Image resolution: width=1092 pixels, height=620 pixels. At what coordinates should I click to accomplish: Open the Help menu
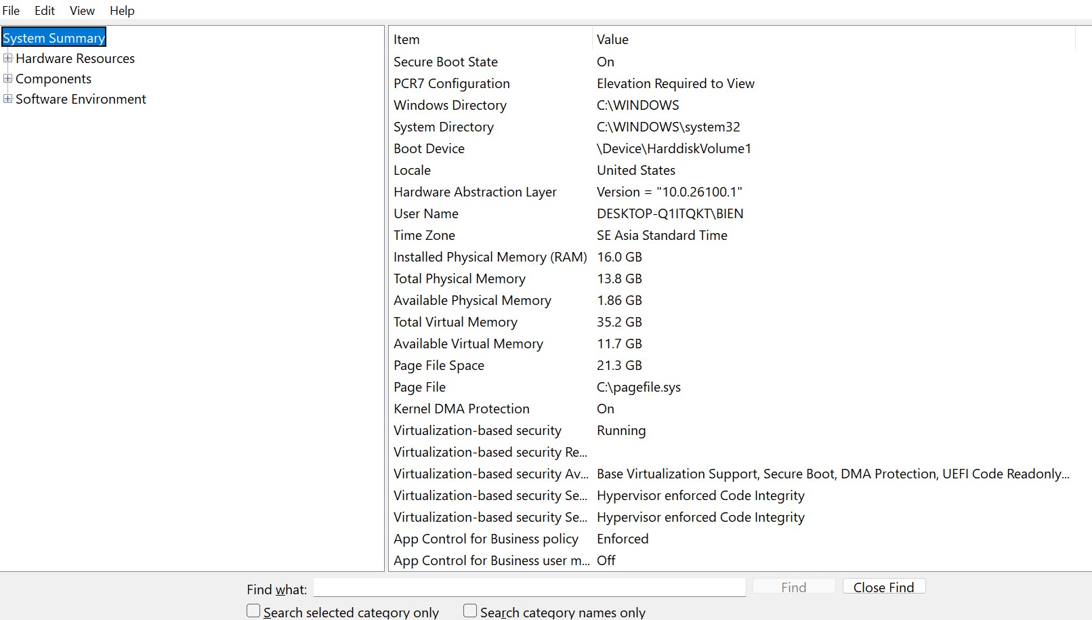click(x=122, y=11)
